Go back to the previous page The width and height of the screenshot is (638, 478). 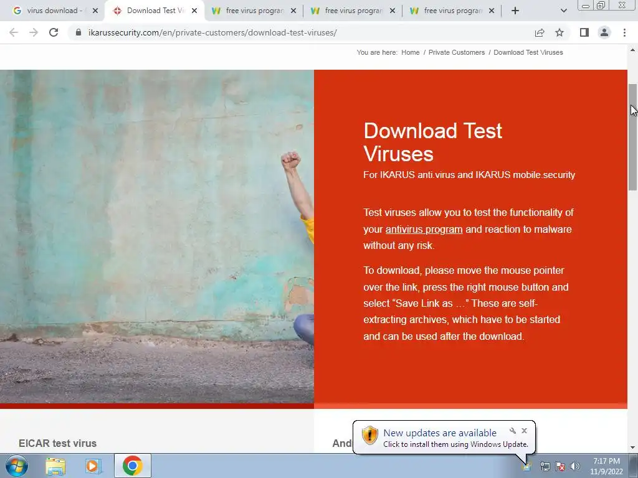pyautogui.click(x=14, y=32)
